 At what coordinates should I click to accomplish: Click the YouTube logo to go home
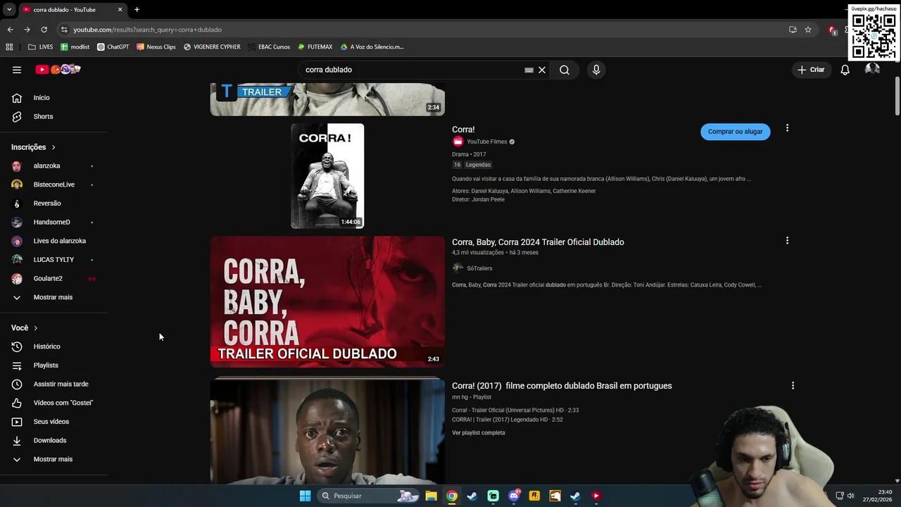pyautogui.click(x=58, y=69)
